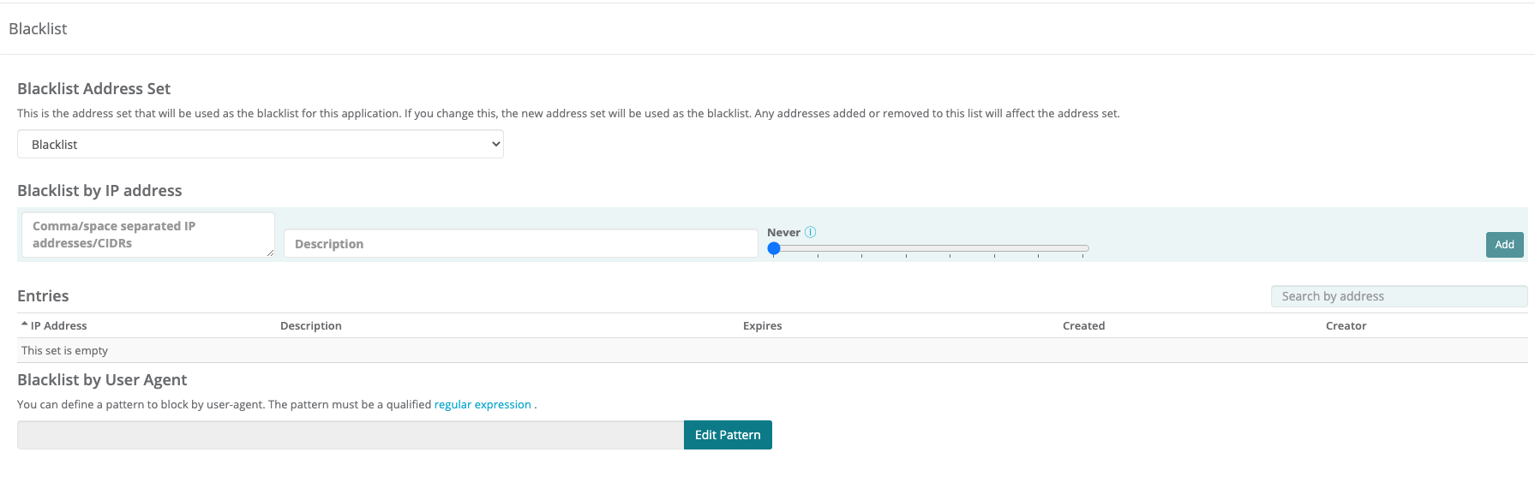Viewport: 1535px width, 500px height.
Task: Focus the Description input field
Action: click(520, 244)
